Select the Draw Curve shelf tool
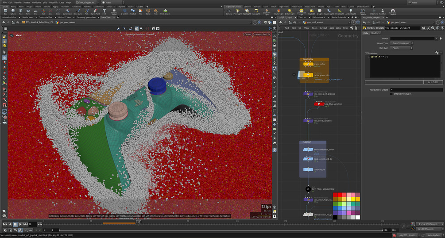Image resolution: width=445 pixels, height=238 pixels. (x=78, y=12)
